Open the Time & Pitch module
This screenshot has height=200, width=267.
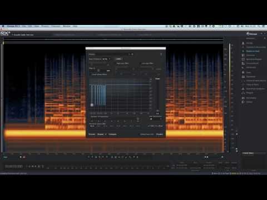coord(252,84)
